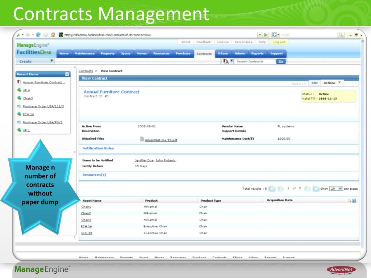Click the Go search button

[281, 62]
